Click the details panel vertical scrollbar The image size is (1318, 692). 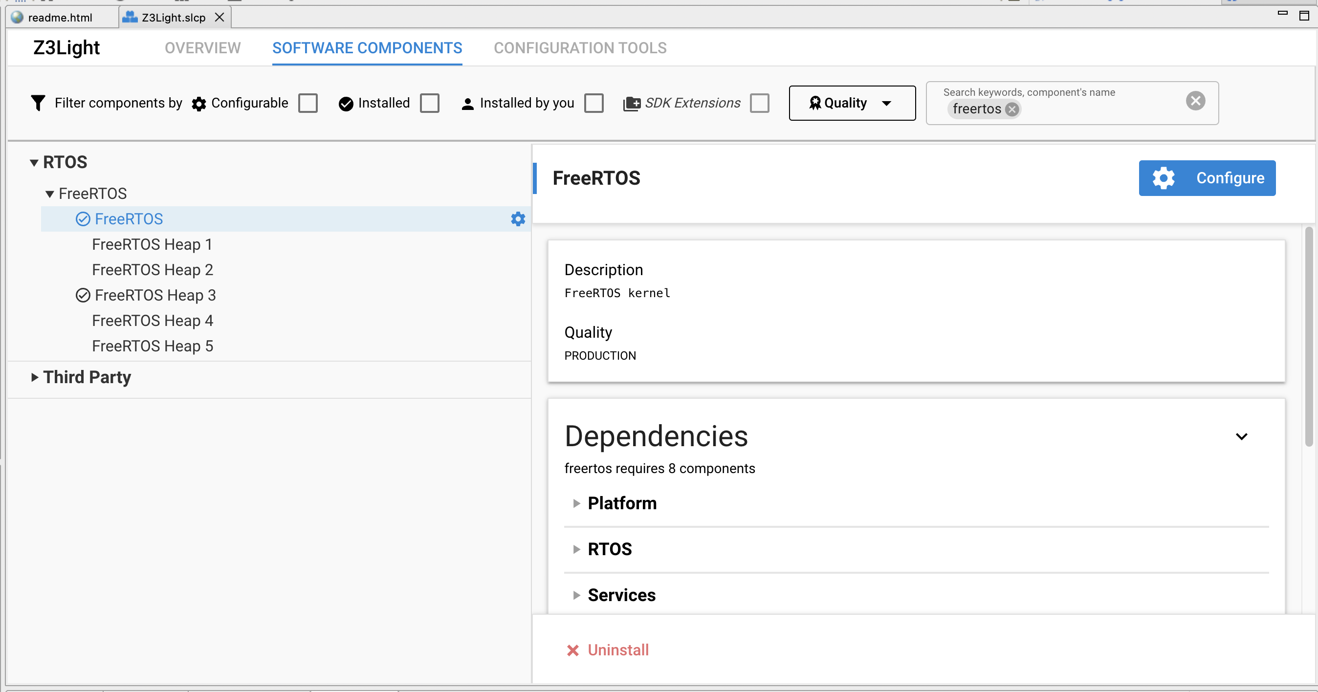tap(1308, 338)
